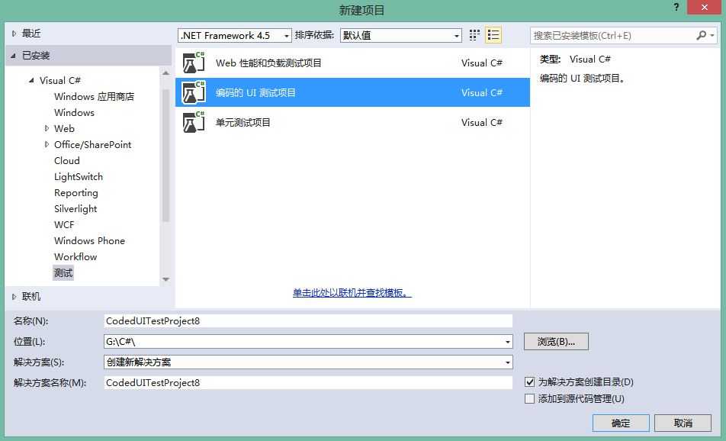This screenshot has height=441, width=726.
Task: Select the 测试 category
Action: [x=63, y=273]
